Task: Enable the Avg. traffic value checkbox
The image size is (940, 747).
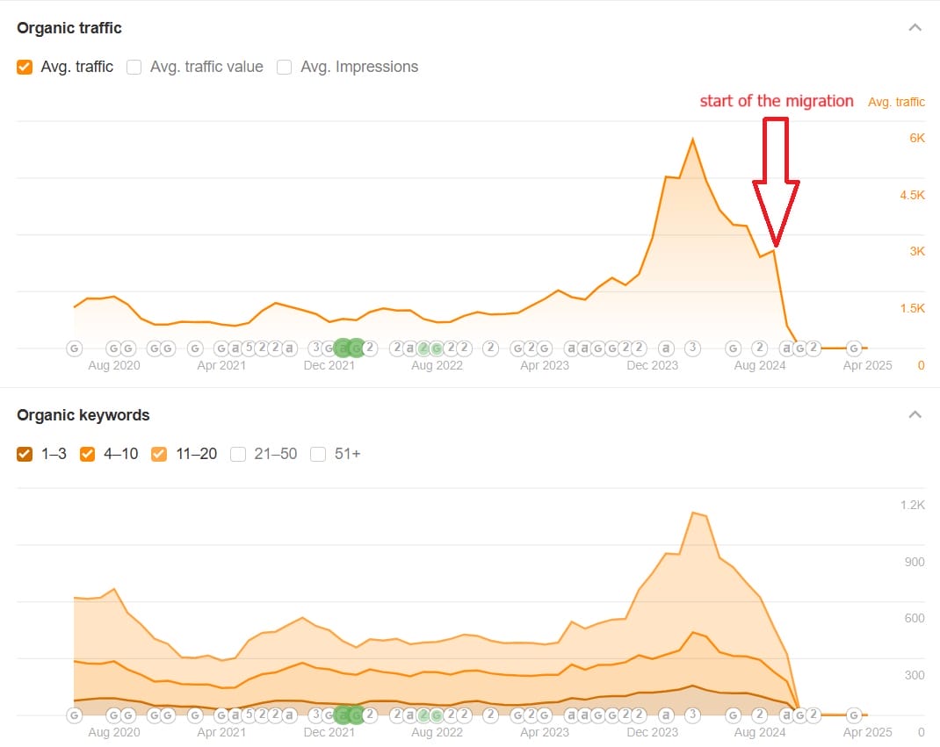Action: (x=134, y=67)
